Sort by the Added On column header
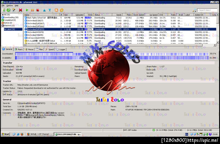 [x=202, y=15]
